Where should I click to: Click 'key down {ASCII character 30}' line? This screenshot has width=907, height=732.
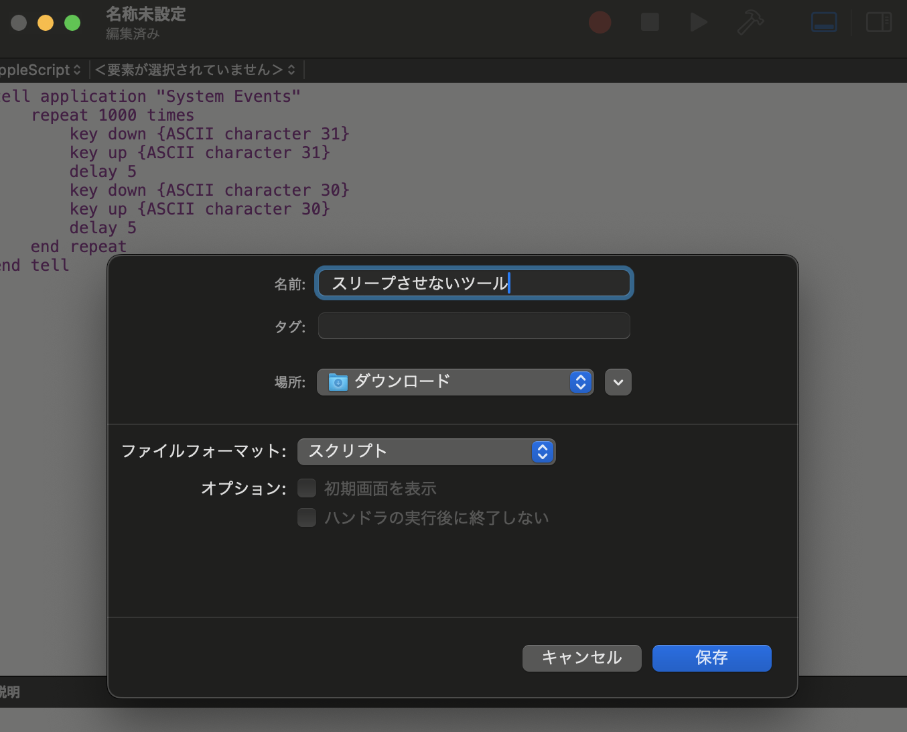210,190
